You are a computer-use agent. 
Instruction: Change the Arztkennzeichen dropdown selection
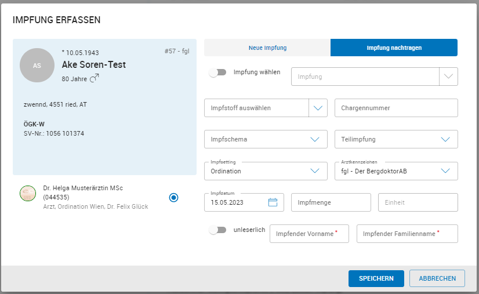pyautogui.click(x=445, y=171)
